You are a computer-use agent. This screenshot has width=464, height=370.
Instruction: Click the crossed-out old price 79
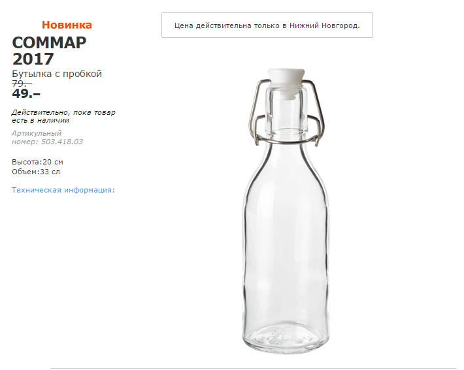[x=22, y=84]
